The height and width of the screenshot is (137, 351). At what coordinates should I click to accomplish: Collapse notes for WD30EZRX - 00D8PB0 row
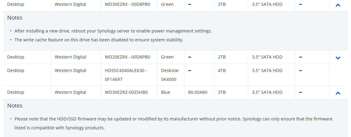pyautogui.click(x=338, y=5)
